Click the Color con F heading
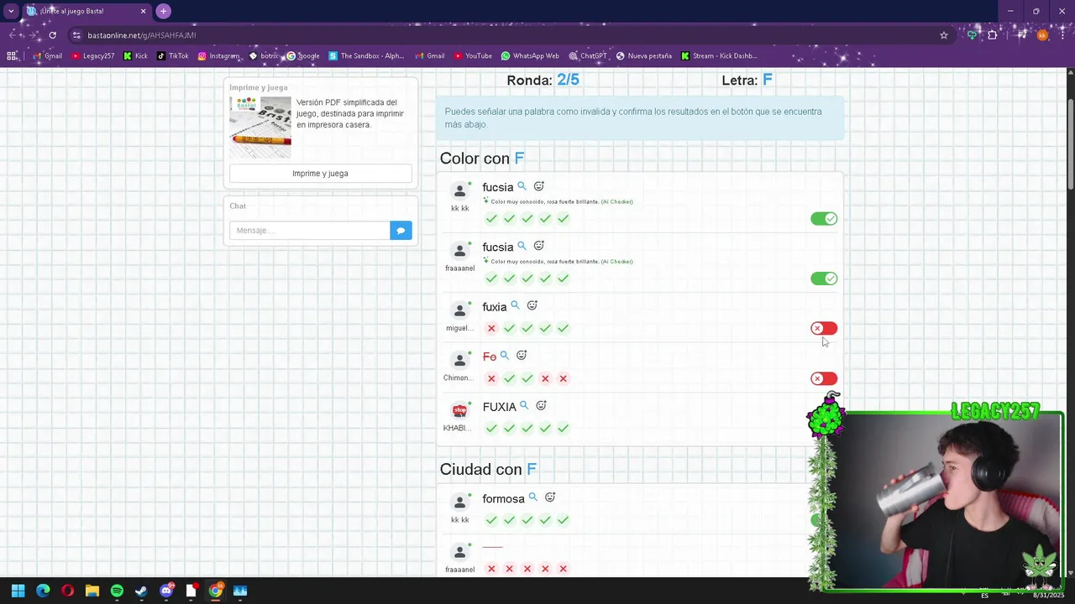The width and height of the screenshot is (1075, 604). point(482,159)
